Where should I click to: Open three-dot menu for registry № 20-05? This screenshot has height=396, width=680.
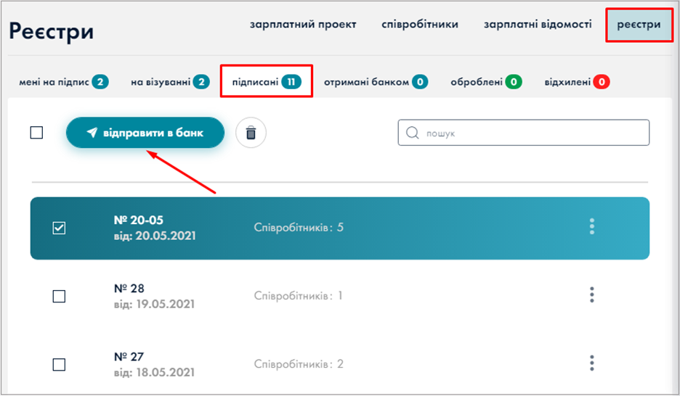(x=591, y=227)
